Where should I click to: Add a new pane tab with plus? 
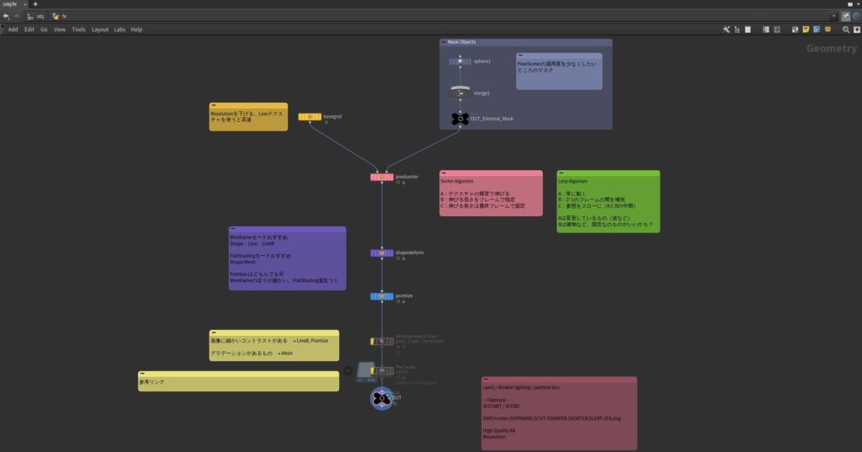(x=35, y=4)
